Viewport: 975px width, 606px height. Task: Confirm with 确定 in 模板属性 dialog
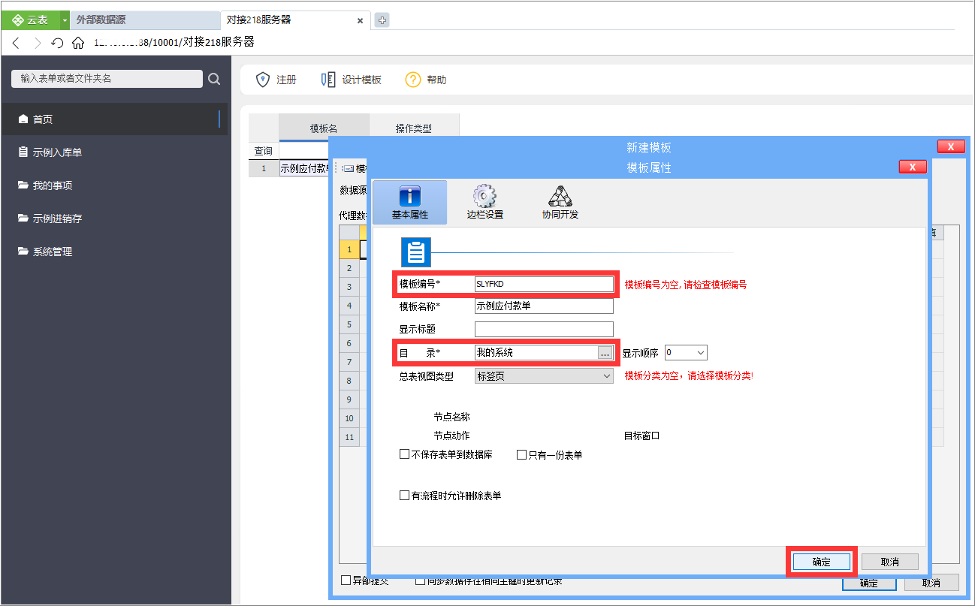pos(822,562)
